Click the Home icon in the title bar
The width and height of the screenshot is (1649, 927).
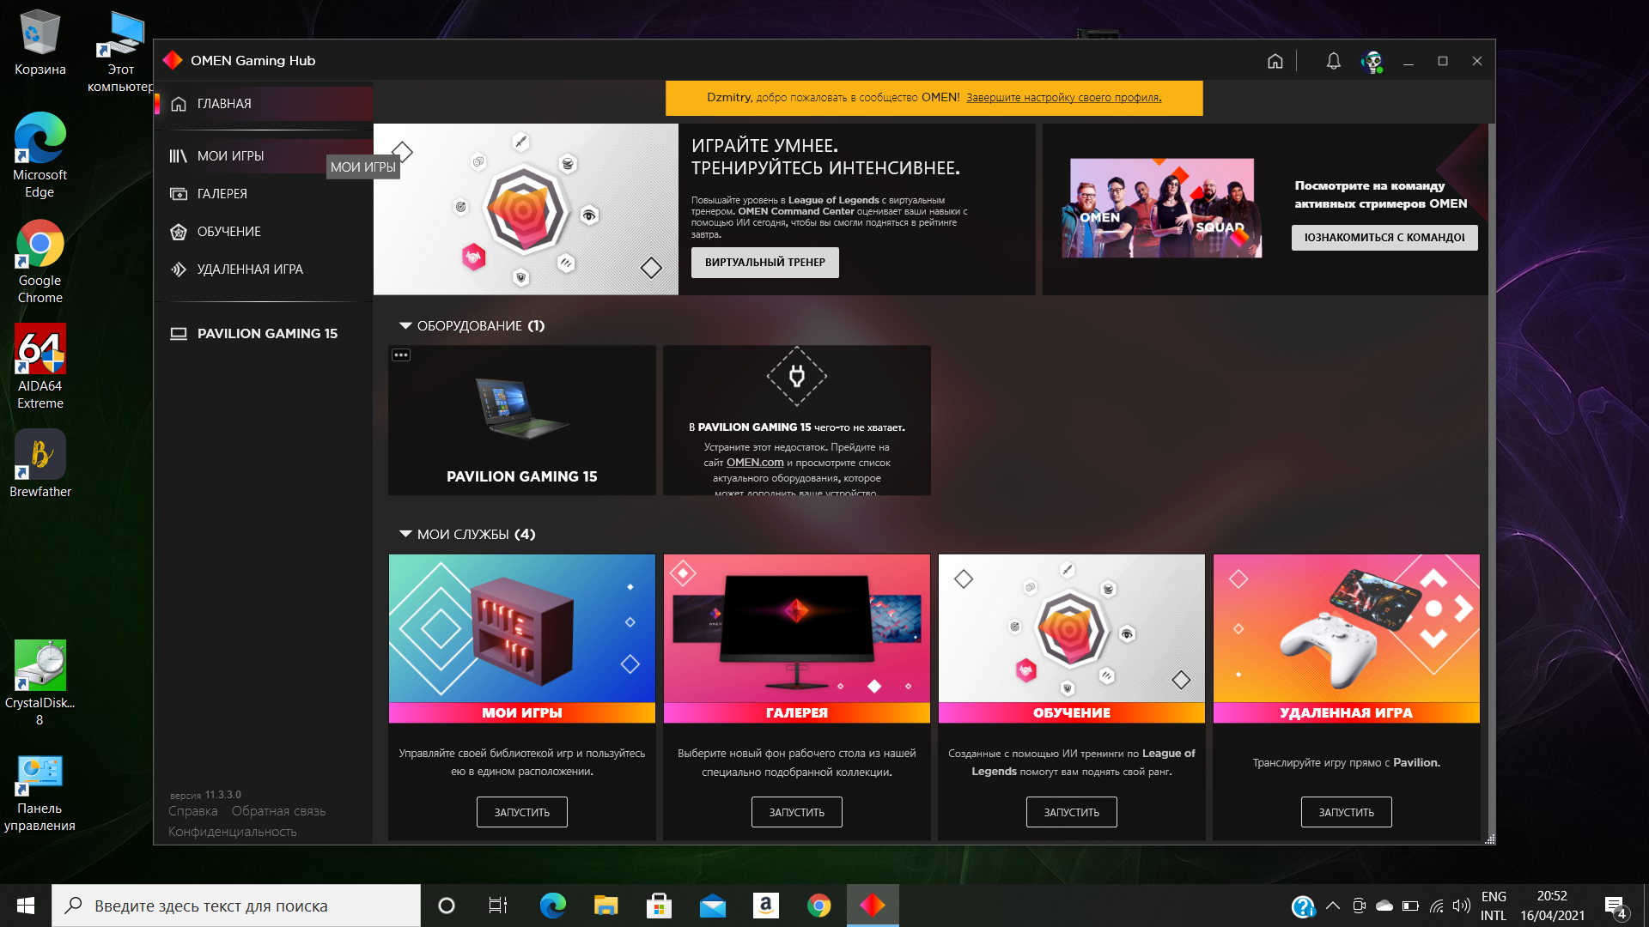(1275, 61)
